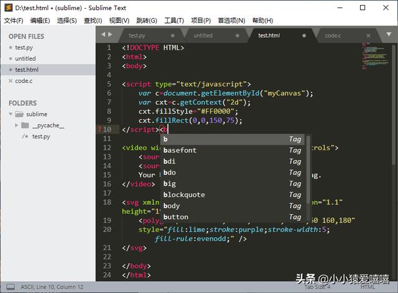Close code.c via sidebar X icon
Image resolution: width=398 pixels, height=293 pixels.
click(11, 81)
